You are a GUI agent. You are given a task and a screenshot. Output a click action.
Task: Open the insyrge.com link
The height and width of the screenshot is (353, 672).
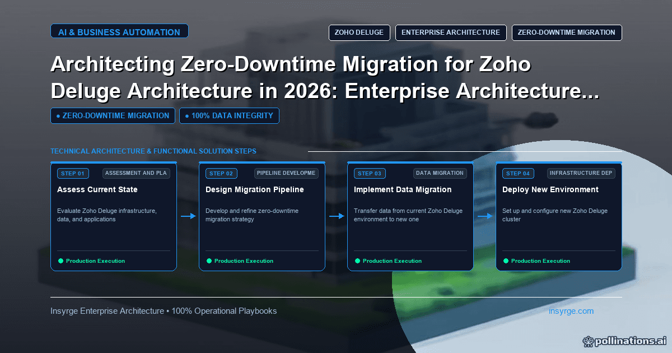[x=571, y=311]
